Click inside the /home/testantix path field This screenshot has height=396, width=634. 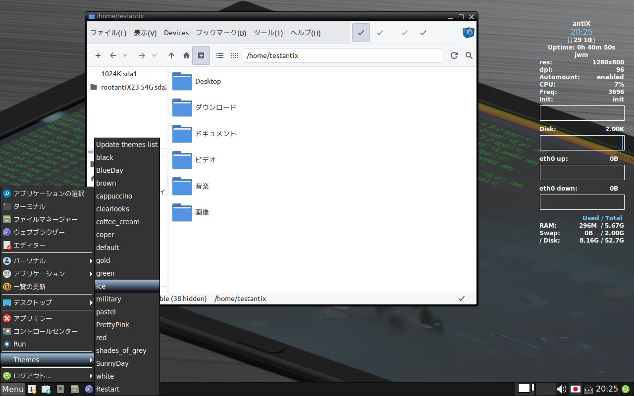(342, 55)
